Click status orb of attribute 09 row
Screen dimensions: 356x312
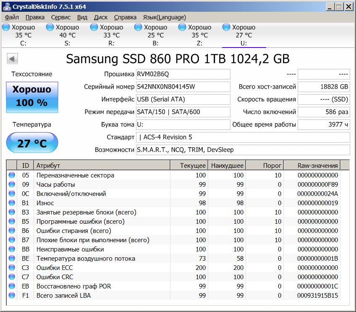tap(12, 185)
